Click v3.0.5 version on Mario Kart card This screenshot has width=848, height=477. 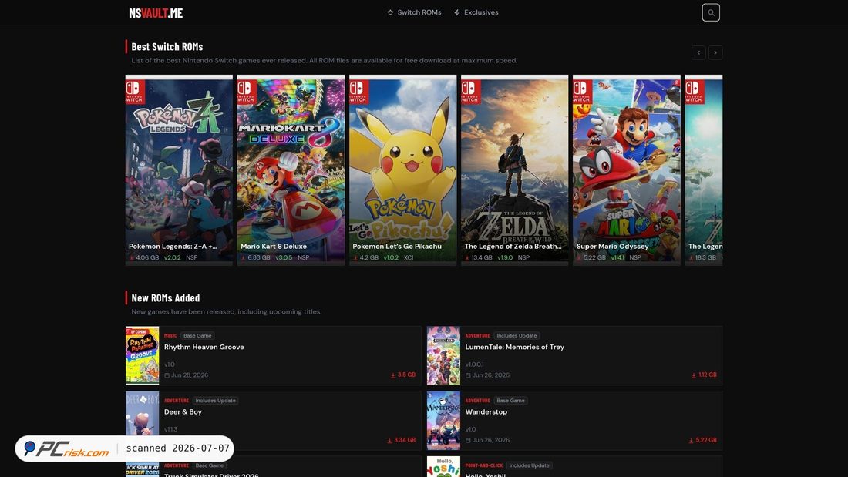284,257
